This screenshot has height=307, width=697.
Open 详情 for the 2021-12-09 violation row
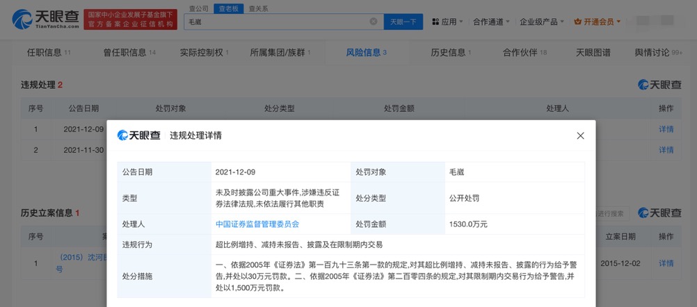(x=666, y=129)
